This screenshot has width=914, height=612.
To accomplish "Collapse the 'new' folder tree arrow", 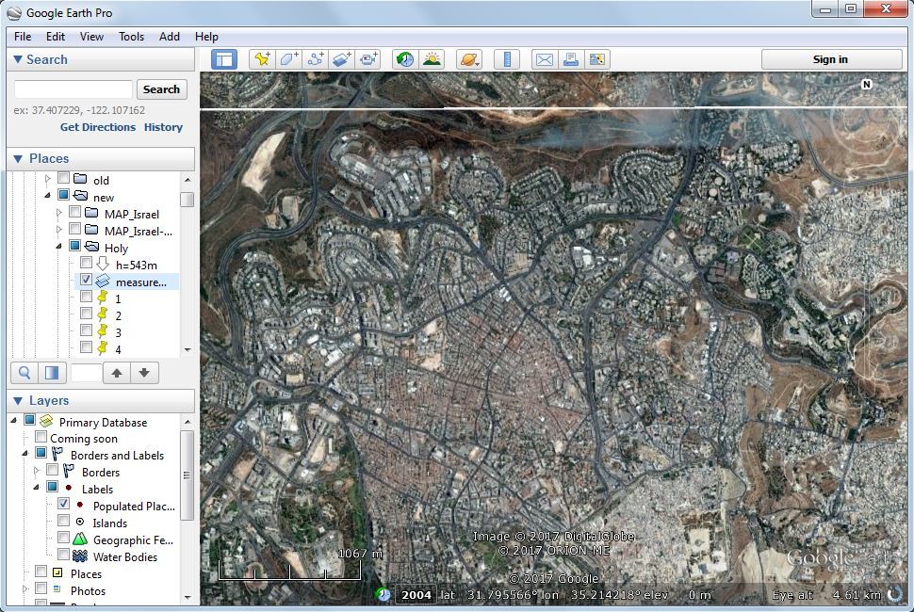I will pyautogui.click(x=48, y=196).
